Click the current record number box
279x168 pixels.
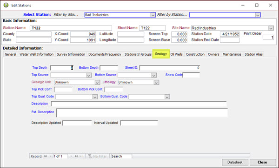click(60, 156)
